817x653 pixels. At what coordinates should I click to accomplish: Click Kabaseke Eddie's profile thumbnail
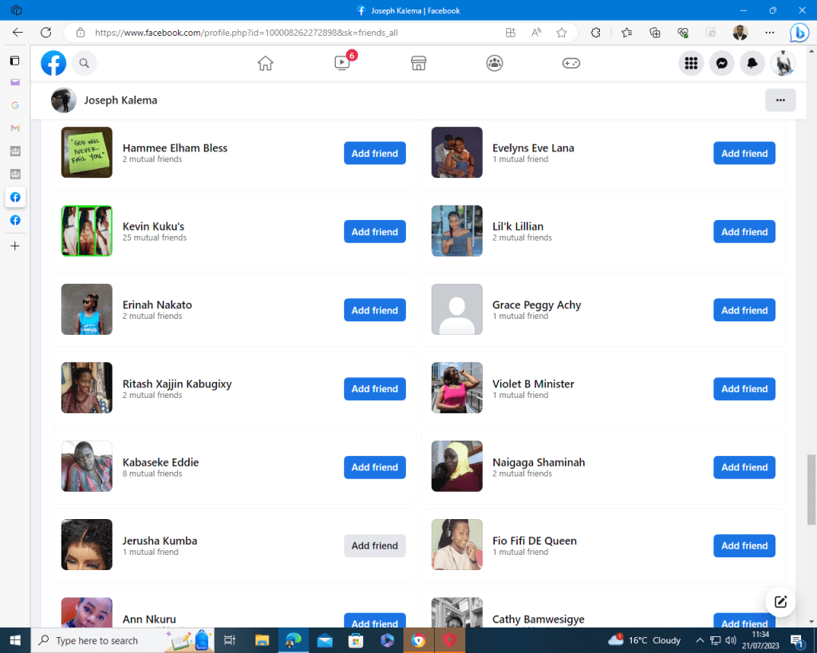(x=87, y=466)
